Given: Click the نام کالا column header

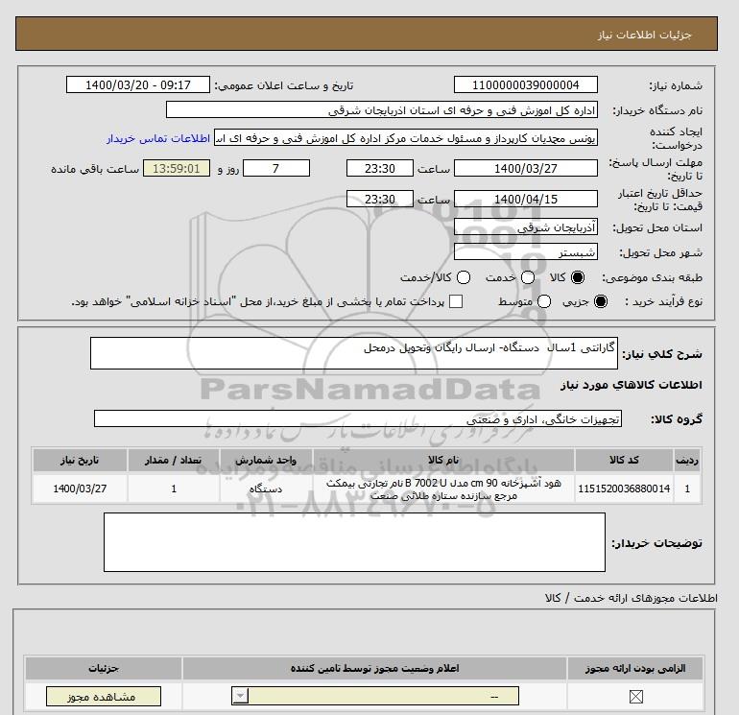Looking at the screenshot, I should pyautogui.click(x=443, y=460).
